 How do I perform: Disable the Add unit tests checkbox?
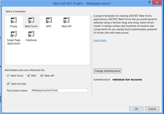point(8,84)
